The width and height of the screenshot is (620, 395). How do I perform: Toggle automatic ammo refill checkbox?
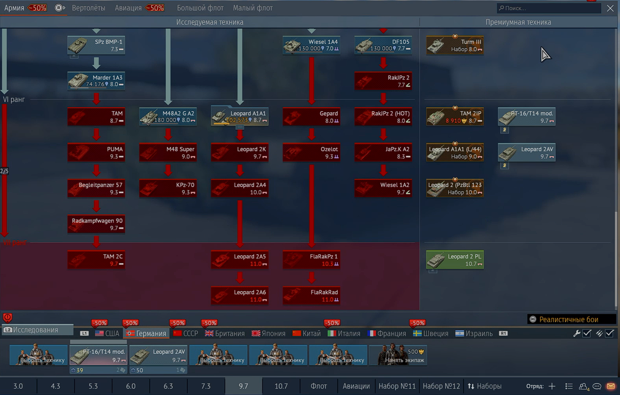609,333
